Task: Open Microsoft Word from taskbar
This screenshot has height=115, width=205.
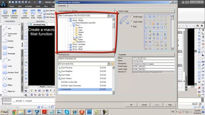Action: pyautogui.click(x=29, y=112)
